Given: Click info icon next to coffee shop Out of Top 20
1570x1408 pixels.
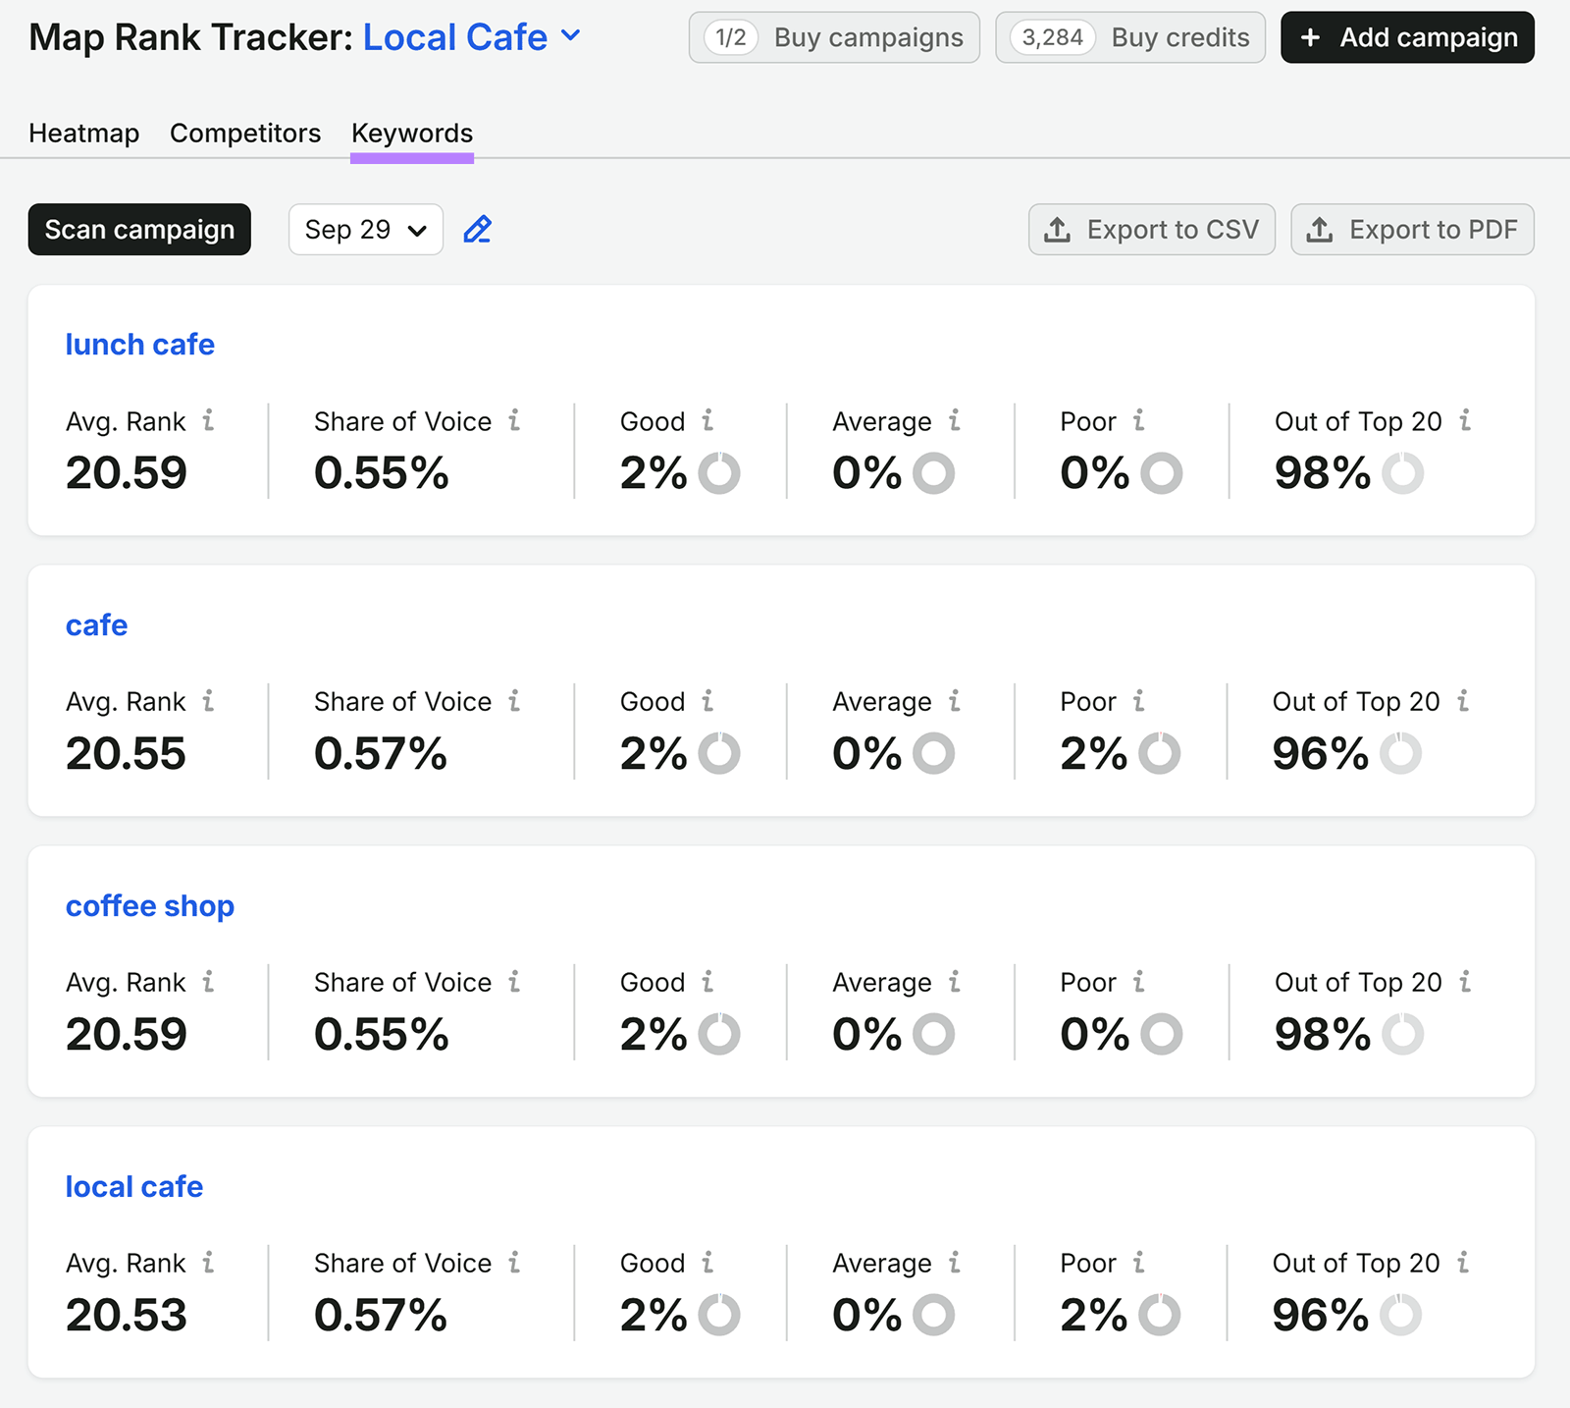Looking at the screenshot, I should click(1465, 981).
